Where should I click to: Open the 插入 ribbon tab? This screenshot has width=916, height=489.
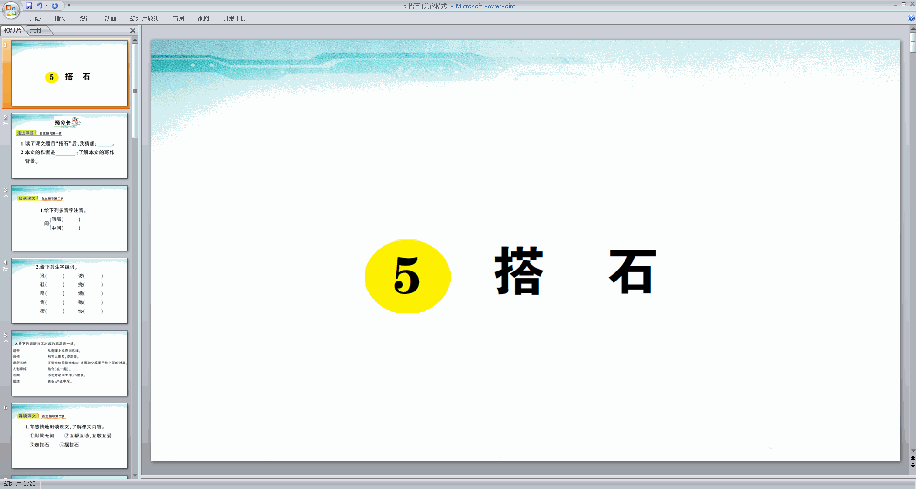(x=60, y=18)
